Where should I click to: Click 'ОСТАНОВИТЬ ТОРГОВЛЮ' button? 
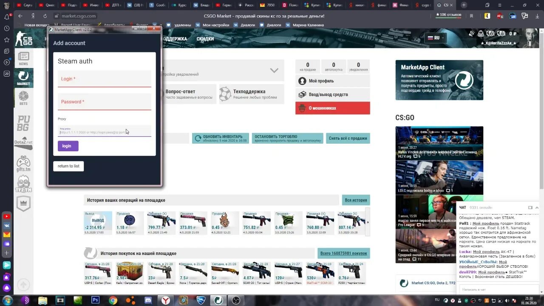click(287, 138)
